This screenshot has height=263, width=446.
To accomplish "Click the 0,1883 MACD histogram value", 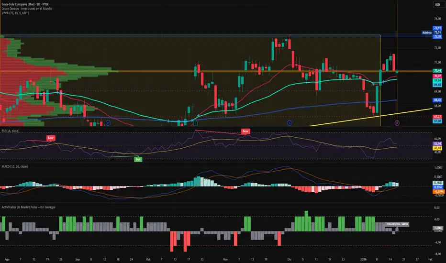I will coord(438,183).
